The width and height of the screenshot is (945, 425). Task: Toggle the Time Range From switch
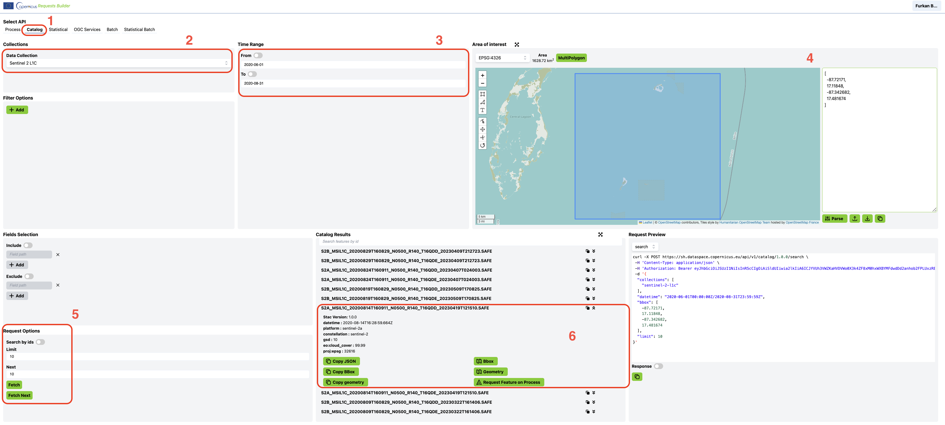tap(258, 56)
